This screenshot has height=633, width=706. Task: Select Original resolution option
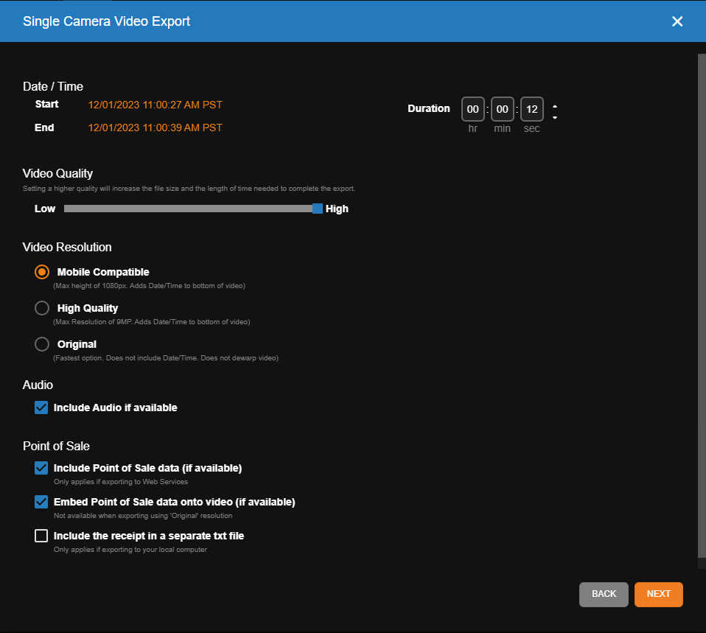point(42,344)
